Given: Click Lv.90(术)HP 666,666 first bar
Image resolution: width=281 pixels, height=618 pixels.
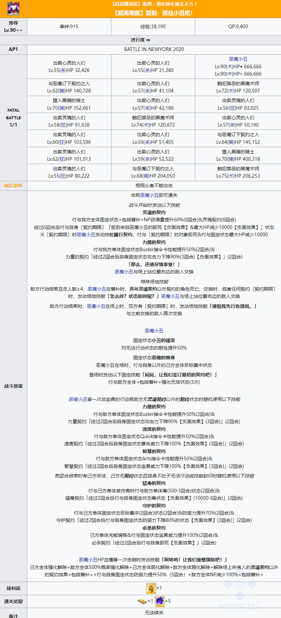Looking at the screenshot, I should tap(238, 67).
